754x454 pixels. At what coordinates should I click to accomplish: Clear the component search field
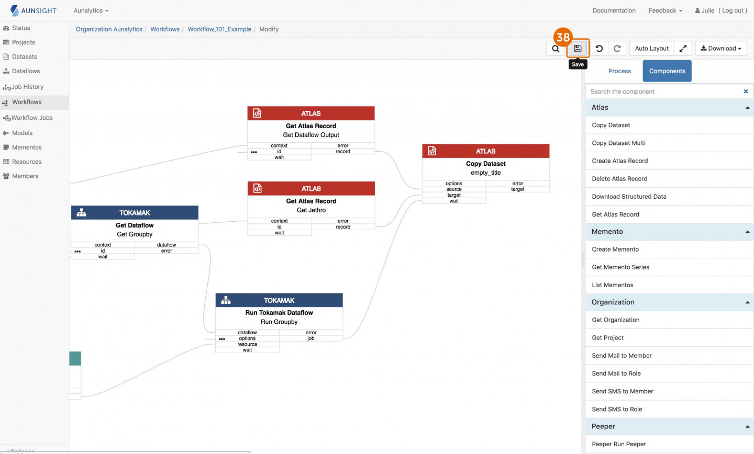tap(746, 92)
